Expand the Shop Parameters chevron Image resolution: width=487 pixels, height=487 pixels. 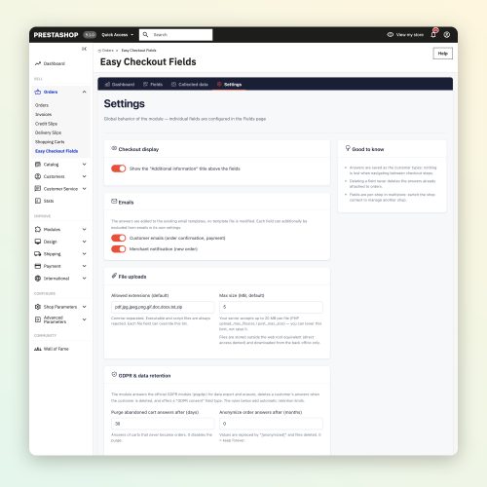point(84,307)
